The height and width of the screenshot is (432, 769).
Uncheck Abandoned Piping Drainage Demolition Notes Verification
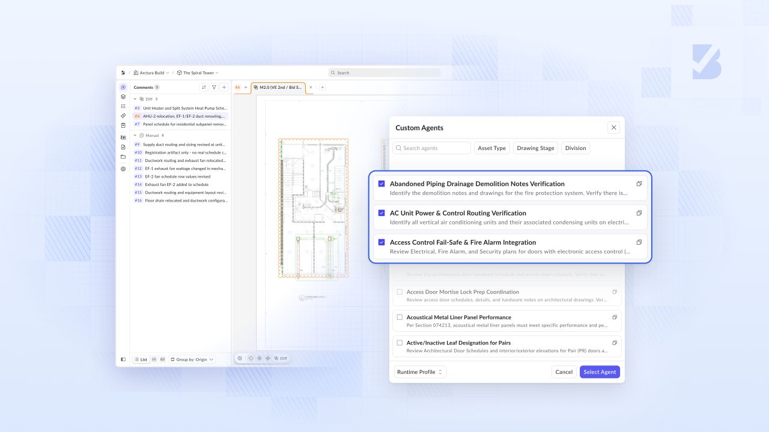point(381,184)
